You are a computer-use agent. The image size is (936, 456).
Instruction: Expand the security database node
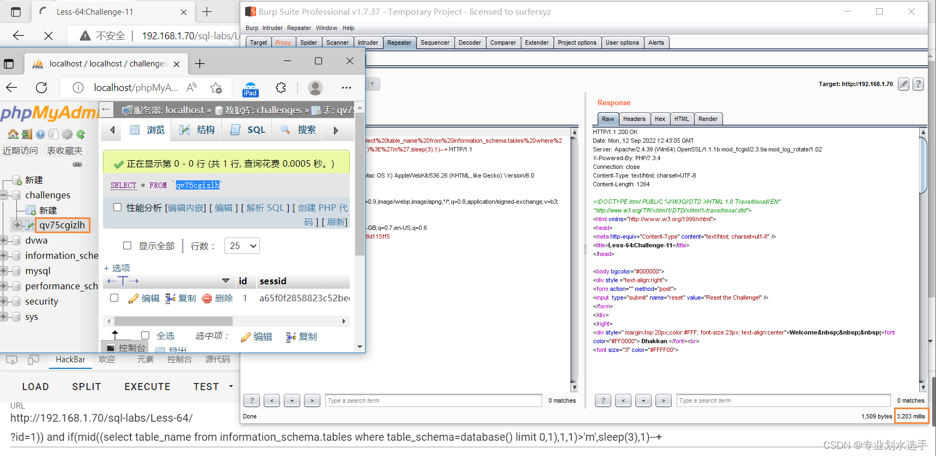(x=4, y=301)
